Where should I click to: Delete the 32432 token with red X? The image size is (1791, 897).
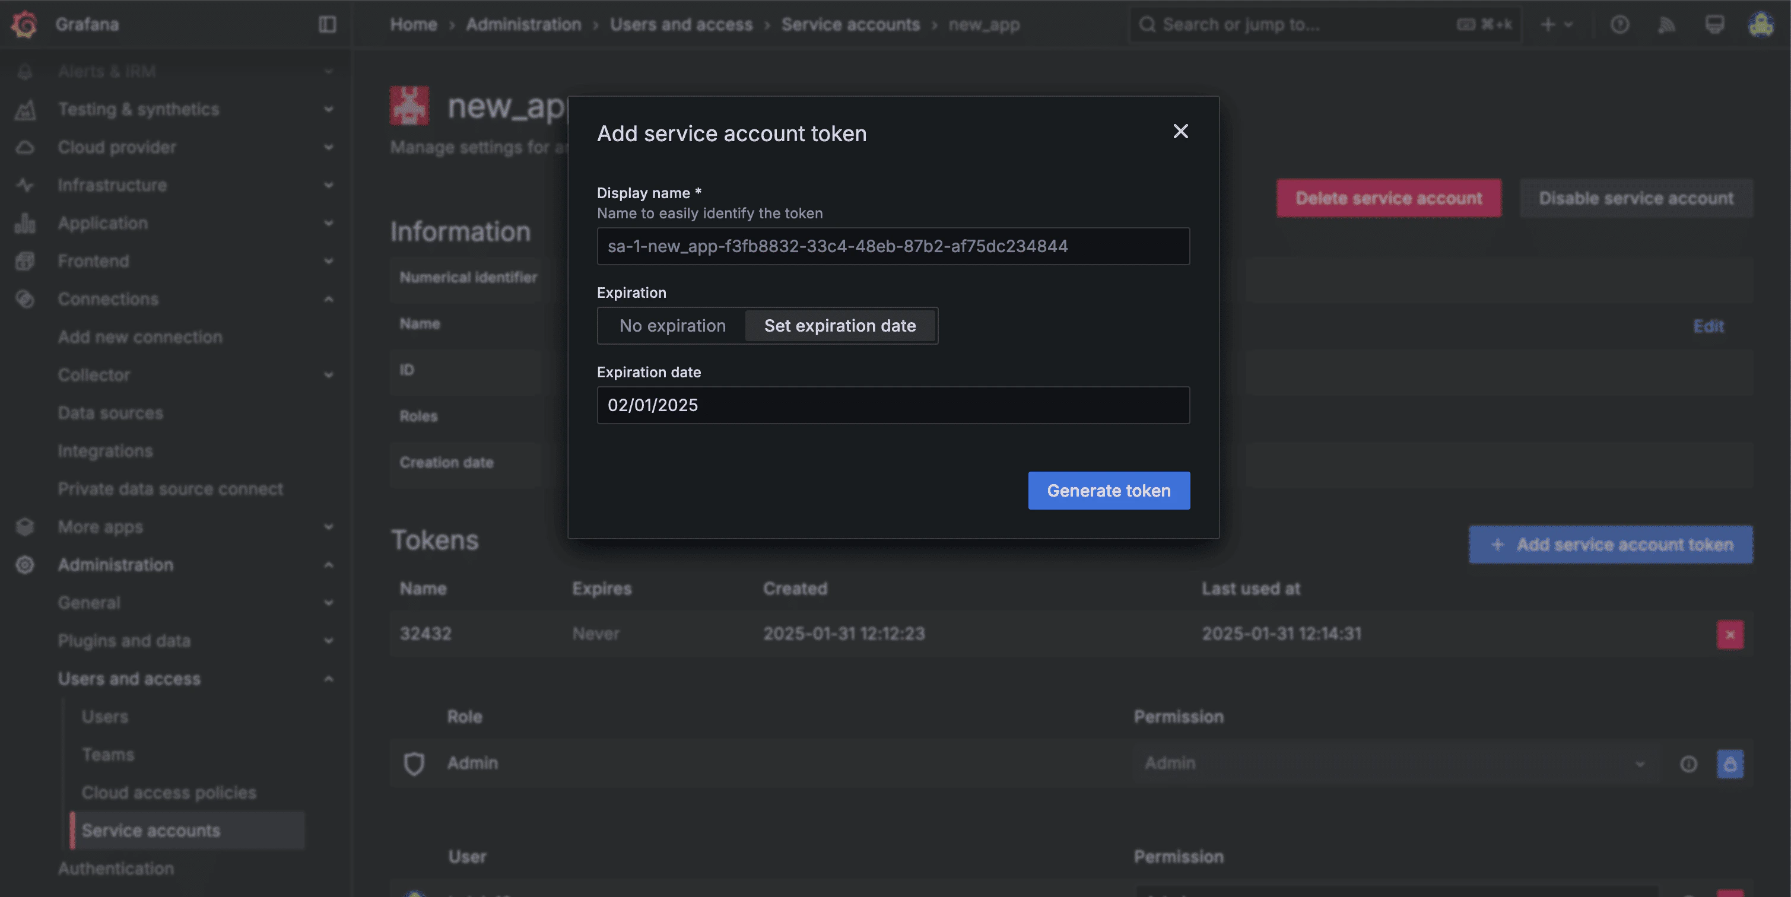tap(1730, 634)
